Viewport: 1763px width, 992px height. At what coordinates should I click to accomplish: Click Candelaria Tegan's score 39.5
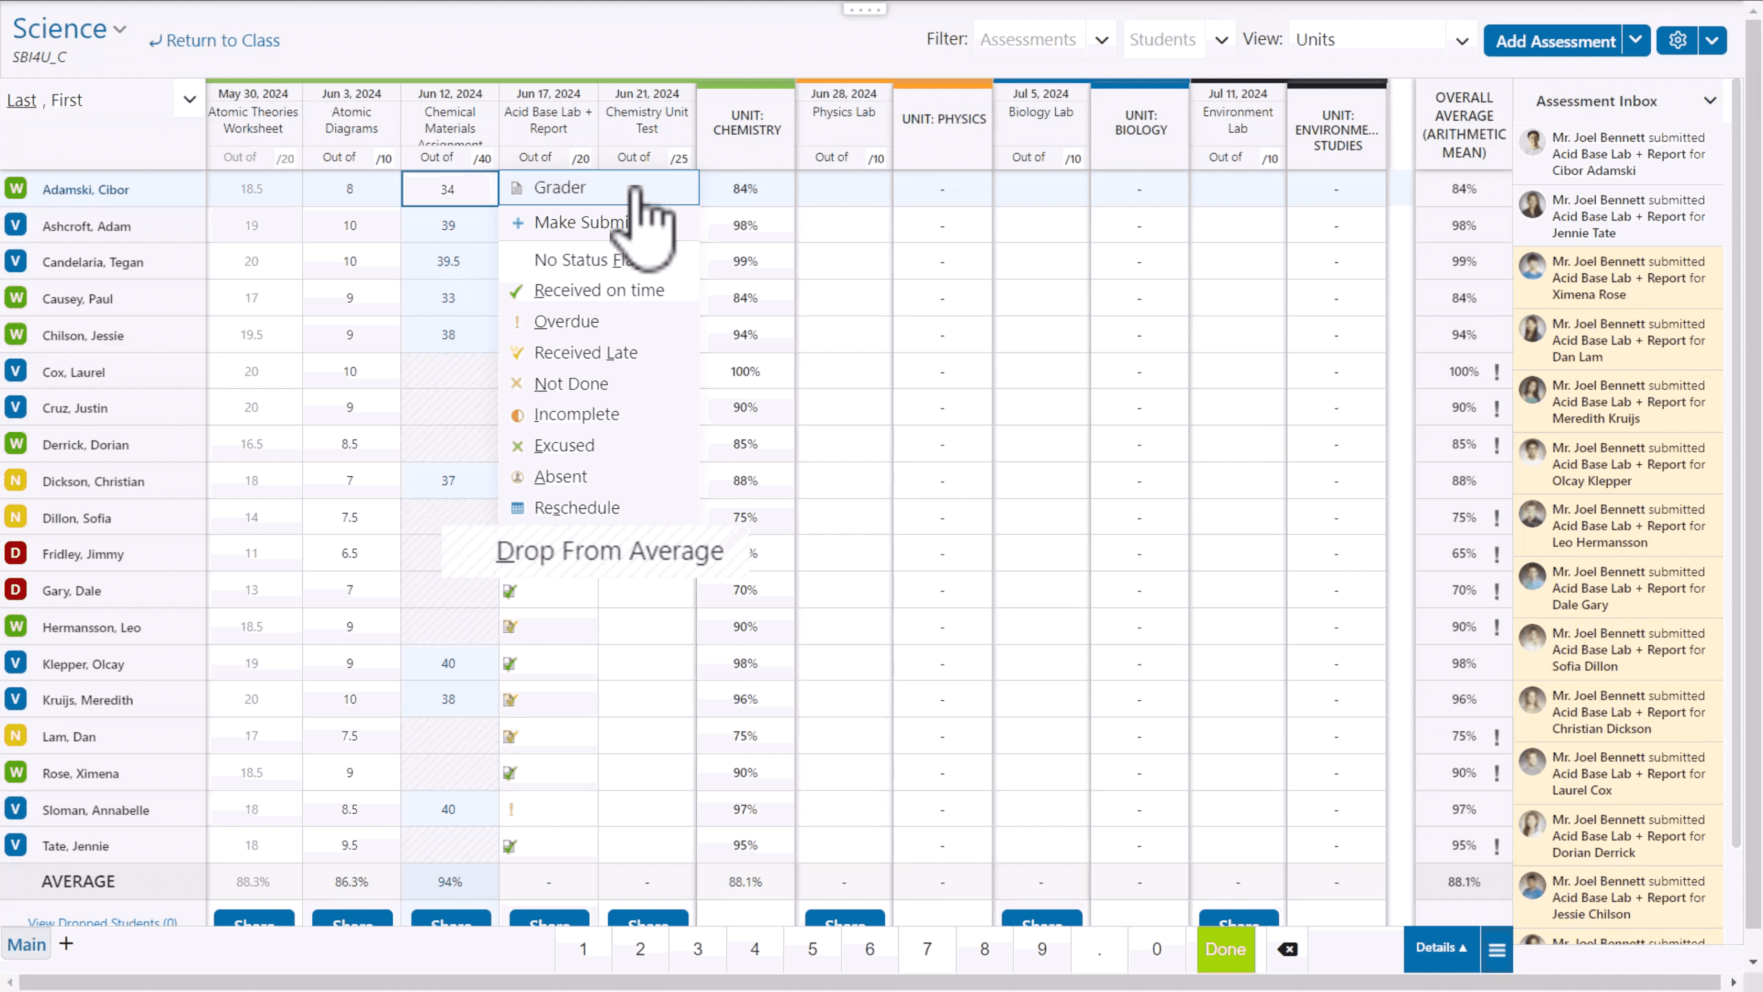[448, 261]
